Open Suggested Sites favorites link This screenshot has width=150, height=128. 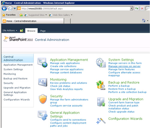(x=35, y=15)
